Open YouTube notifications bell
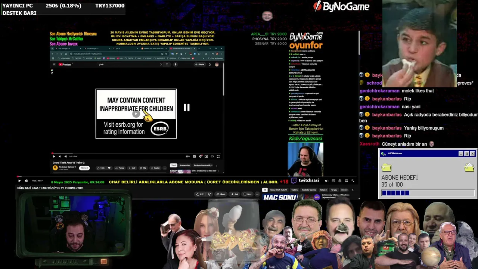The image size is (478, 269). point(209,65)
